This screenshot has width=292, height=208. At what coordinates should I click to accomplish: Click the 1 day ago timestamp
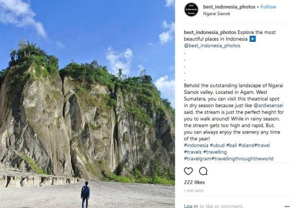pyautogui.click(x=195, y=191)
